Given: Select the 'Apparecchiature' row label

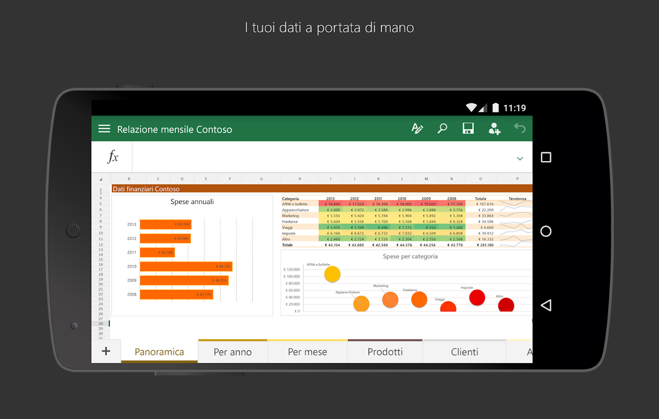Looking at the screenshot, I should (x=296, y=210).
